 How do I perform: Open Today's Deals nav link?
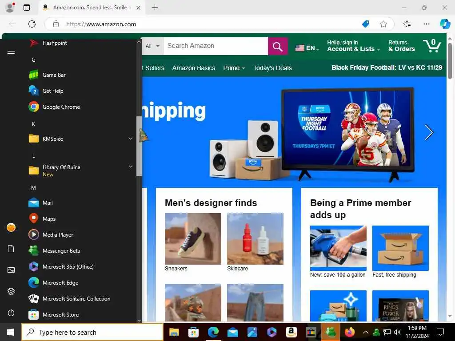point(272,68)
